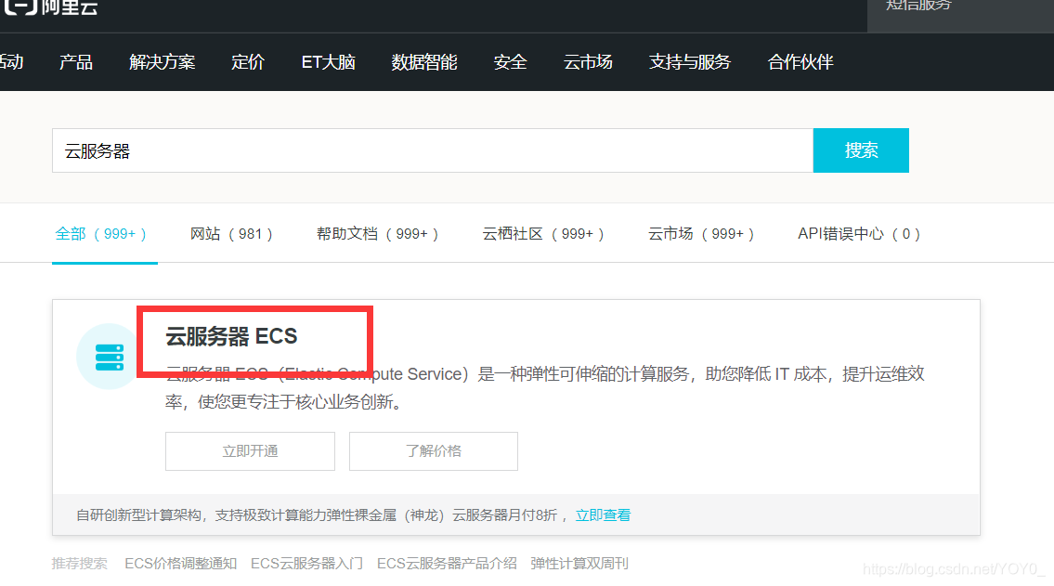
Task: Open the 产品 menu
Action: point(76,62)
